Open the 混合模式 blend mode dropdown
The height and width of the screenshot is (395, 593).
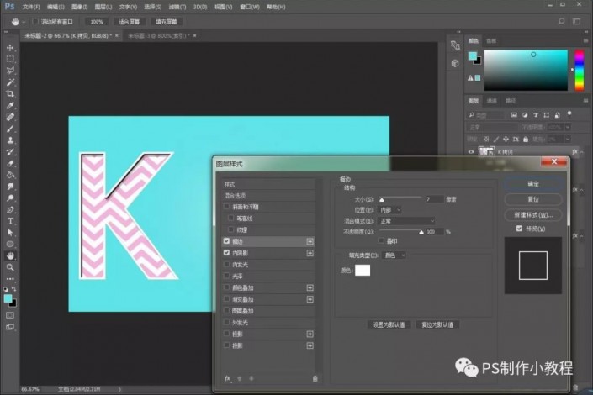click(x=407, y=221)
